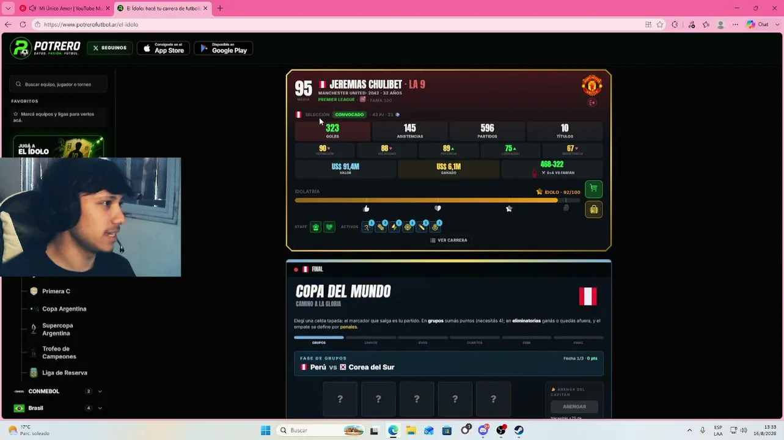Viewport: 784px width, 440px height.
Task: Open the browser settings ellipsis menu
Action: coord(735,24)
